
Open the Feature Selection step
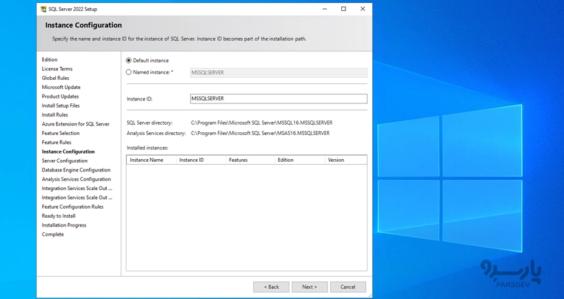pyautogui.click(x=61, y=133)
